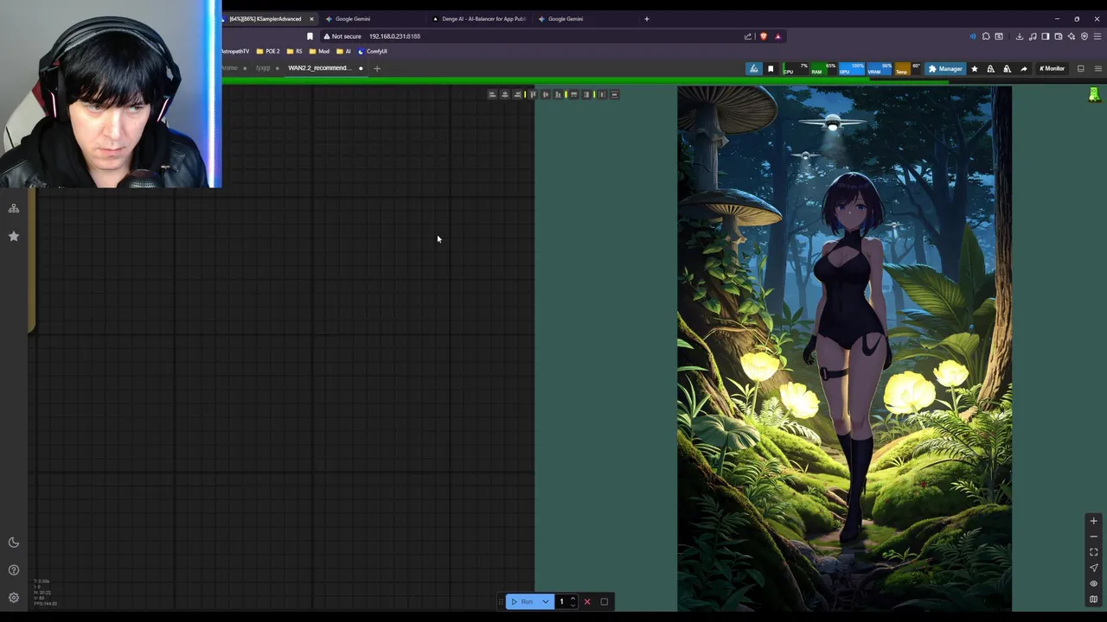
Task: Close the KSamplerAdvanced browser tab
Action: click(311, 19)
